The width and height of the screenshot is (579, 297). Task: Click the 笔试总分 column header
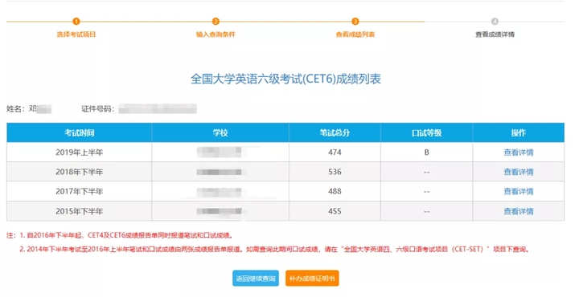335,132
